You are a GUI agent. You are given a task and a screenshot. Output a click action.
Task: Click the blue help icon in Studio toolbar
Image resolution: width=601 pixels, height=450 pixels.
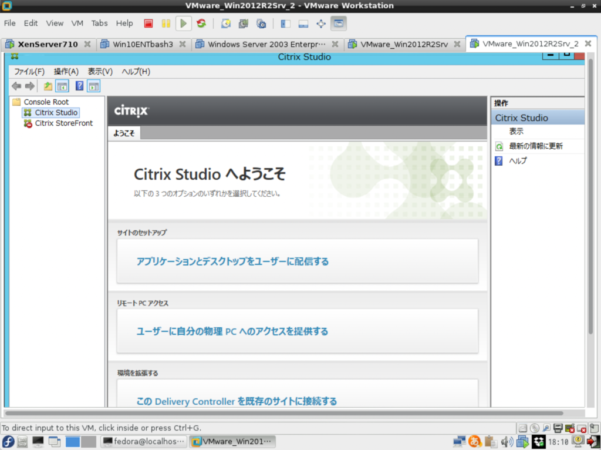point(79,86)
